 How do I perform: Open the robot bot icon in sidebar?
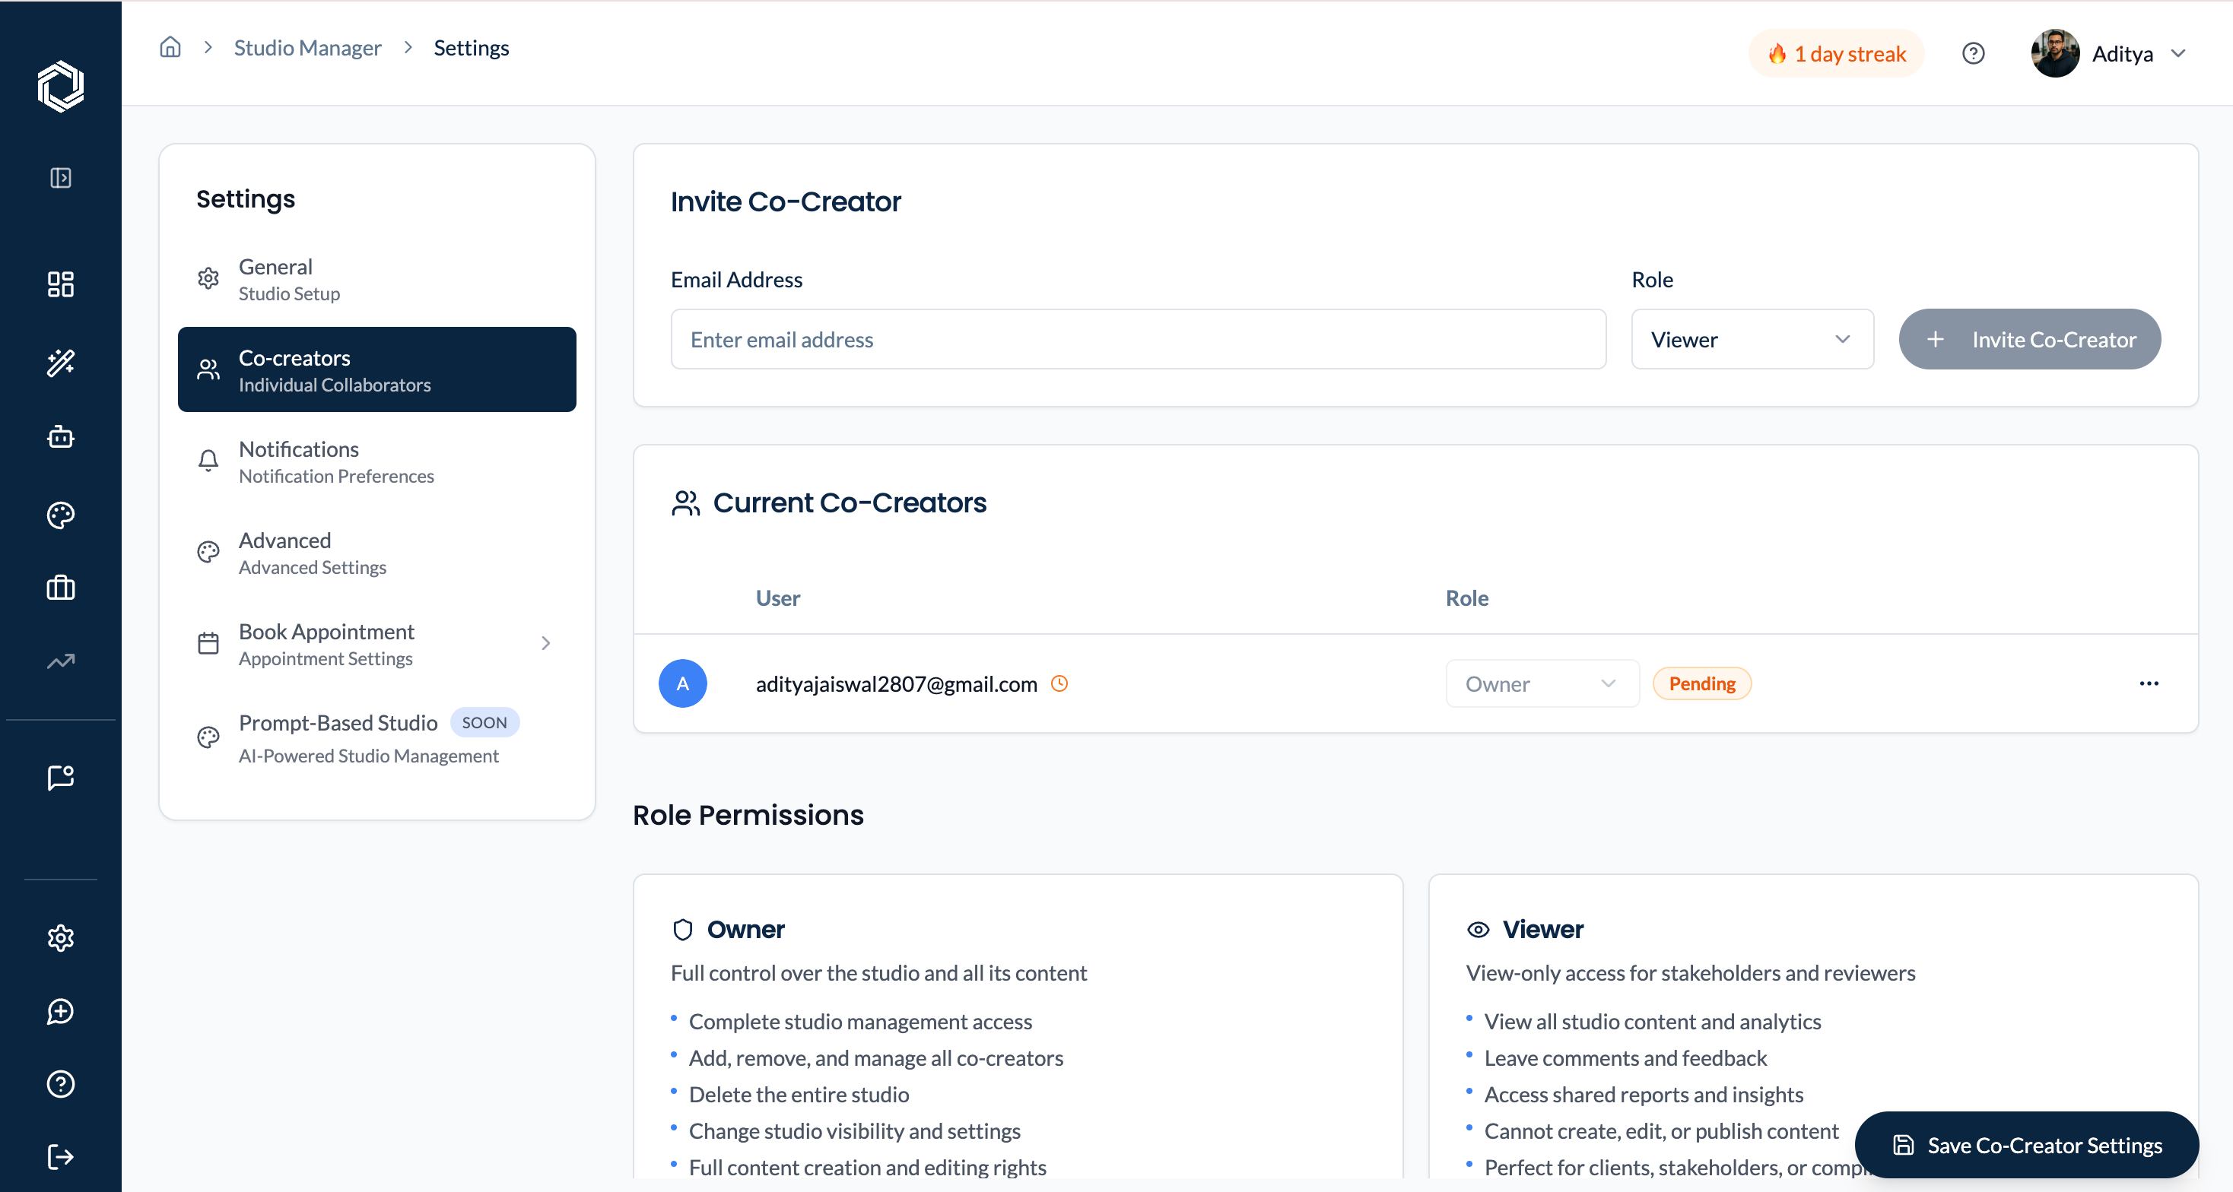pyautogui.click(x=61, y=436)
